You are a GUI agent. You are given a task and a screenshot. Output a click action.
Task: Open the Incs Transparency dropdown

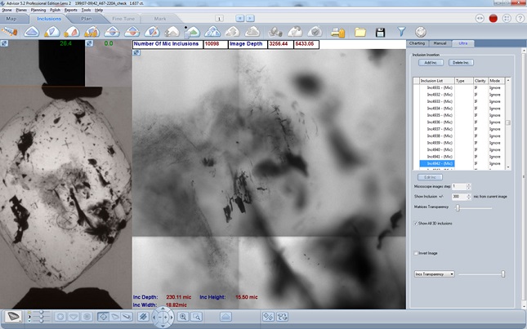(x=434, y=274)
